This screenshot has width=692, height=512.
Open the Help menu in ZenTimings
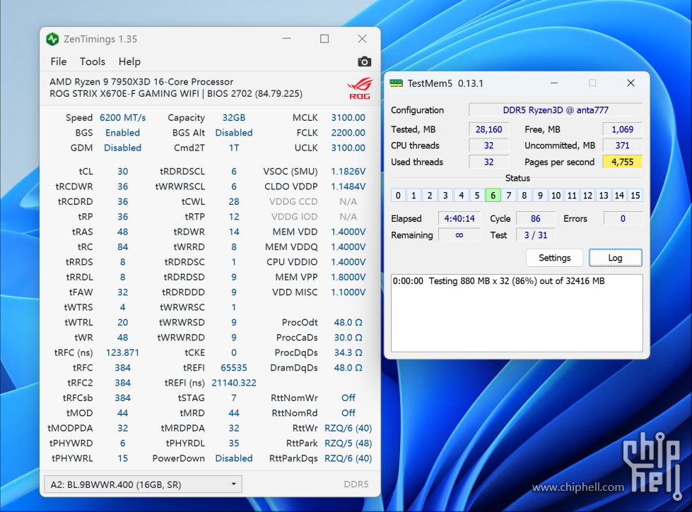129,61
